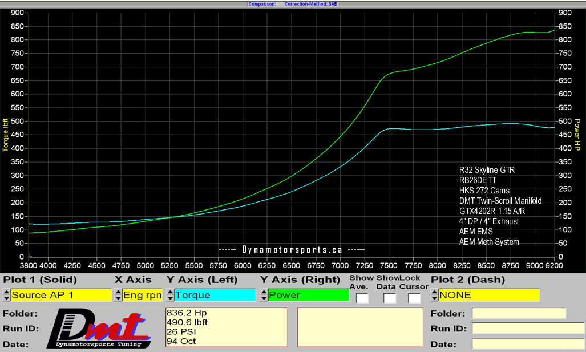Open the Y Axis Left Torque selector
The image size is (586, 352).
pos(215,295)
